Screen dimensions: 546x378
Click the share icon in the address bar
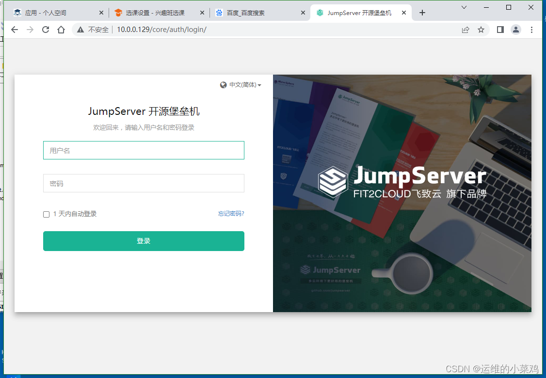pos(465,30)
